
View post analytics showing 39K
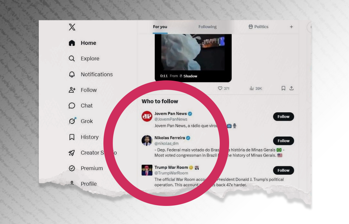pos(256,88)
